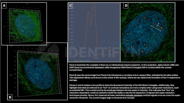This screenshot has width=184, height=103.
Task: Click the "Distance [µm]" axis label on chart
Action: [97, 58]
